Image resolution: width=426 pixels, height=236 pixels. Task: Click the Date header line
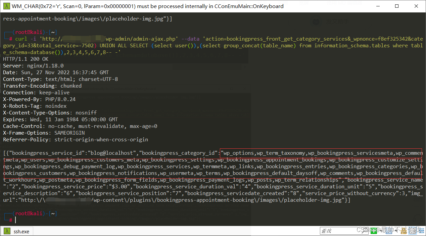pyautogui.click(x=56, y=73)
